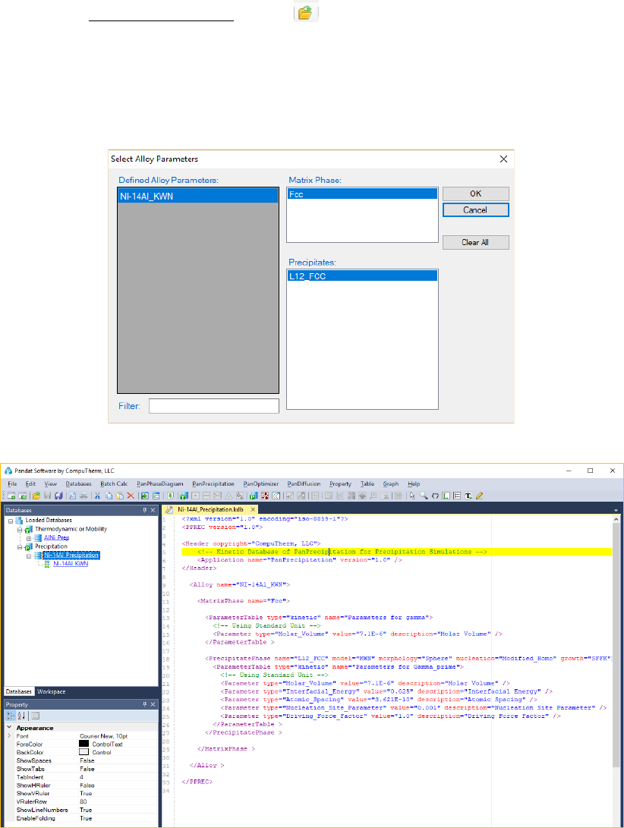Open the Help menu
Image resolution: width=624 pixels, height=828 pixels.
point(414,483)
